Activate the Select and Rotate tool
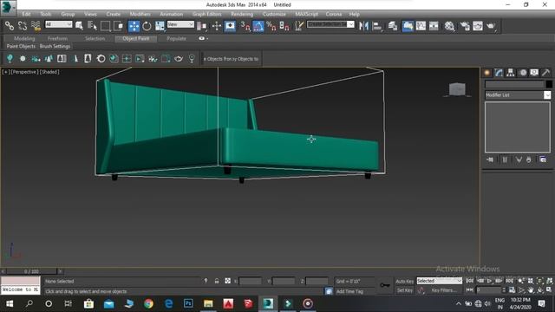This screenshot has height=312, width=555. pos(147,26)
